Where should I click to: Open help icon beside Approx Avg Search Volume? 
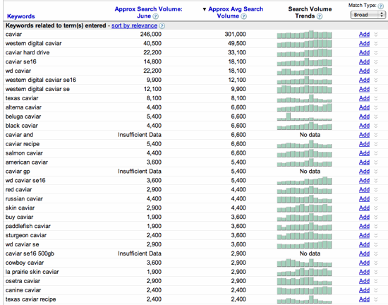[x=244, y=16]
